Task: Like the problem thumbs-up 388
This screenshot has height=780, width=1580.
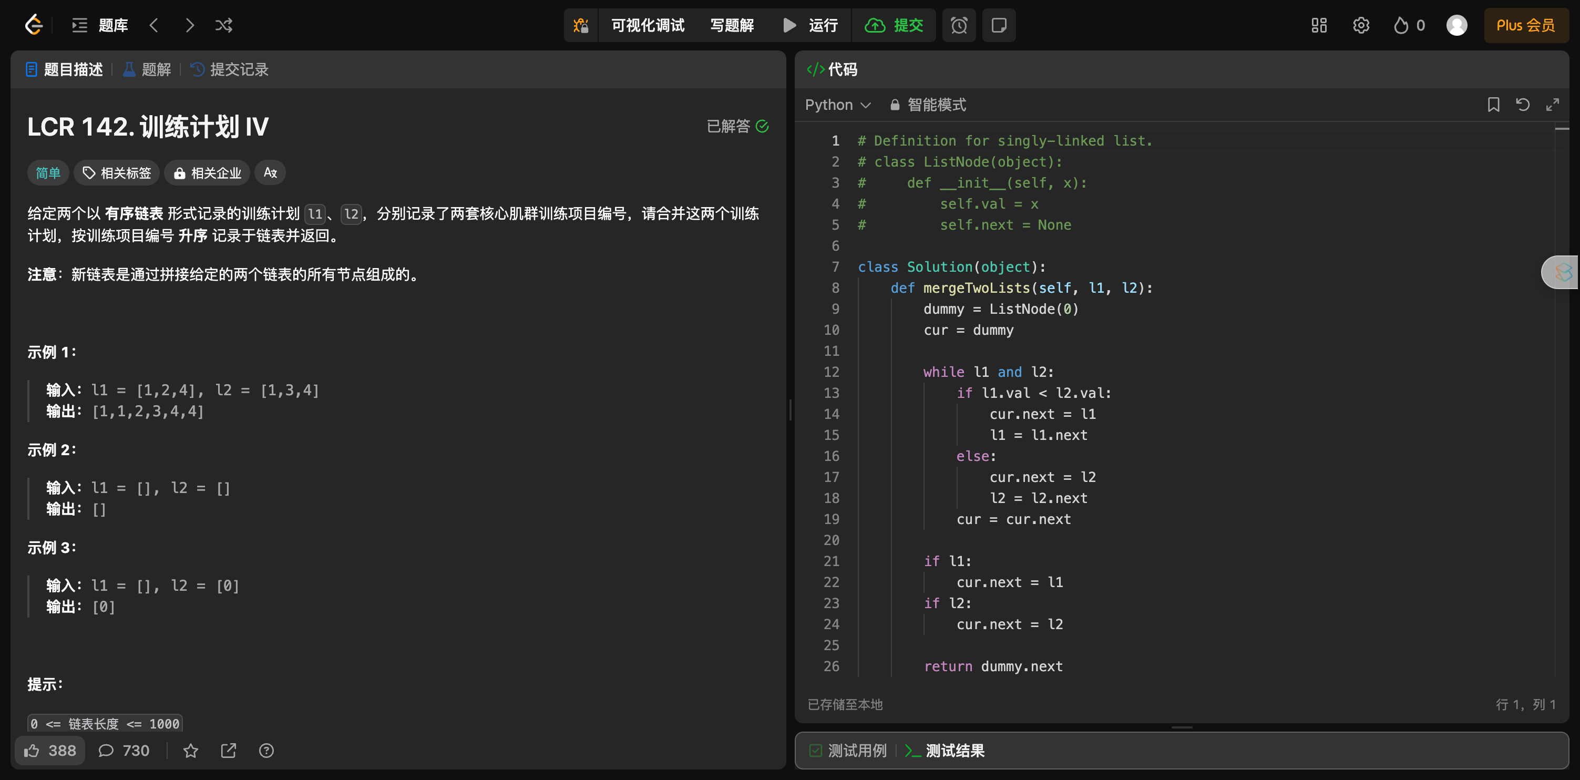Action: tap(50, 751)
